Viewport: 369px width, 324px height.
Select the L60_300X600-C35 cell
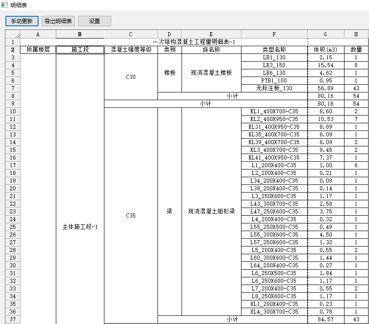274,258
